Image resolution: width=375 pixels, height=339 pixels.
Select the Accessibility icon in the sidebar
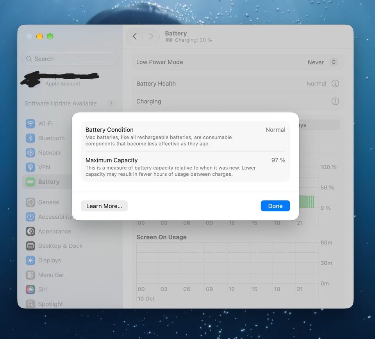coord(30,217)
